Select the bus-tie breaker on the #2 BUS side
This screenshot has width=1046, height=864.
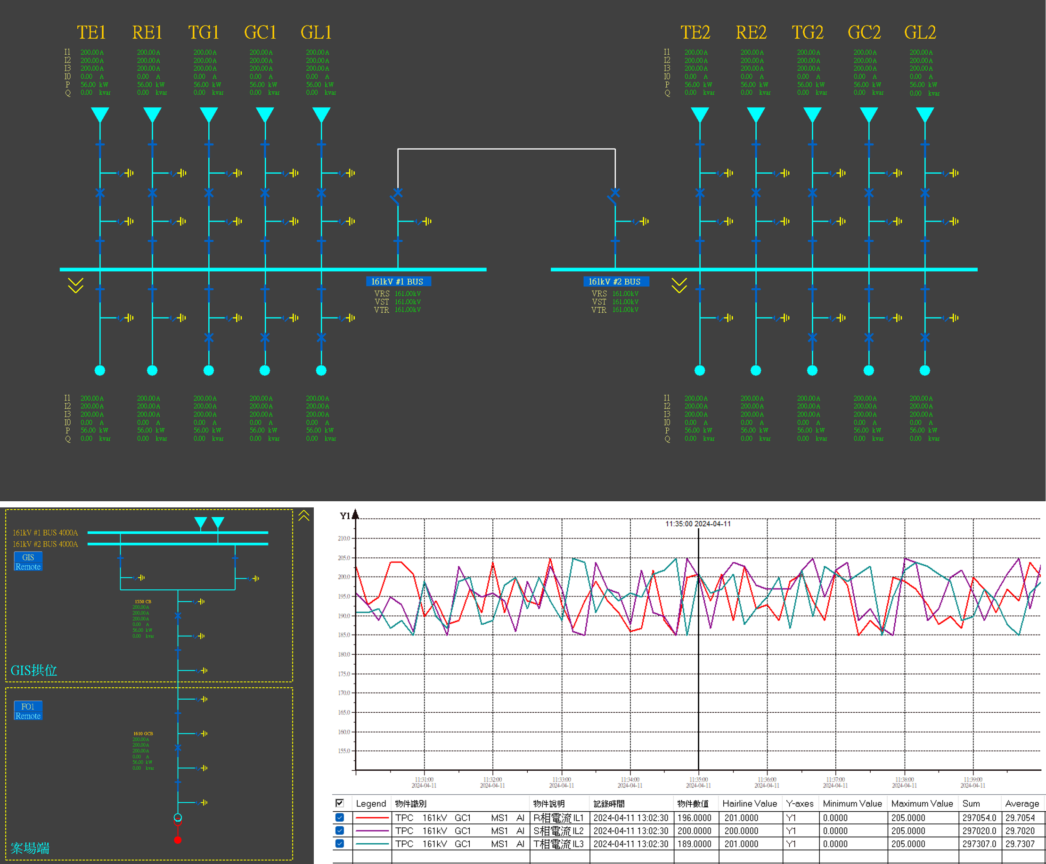coord(615,193)
